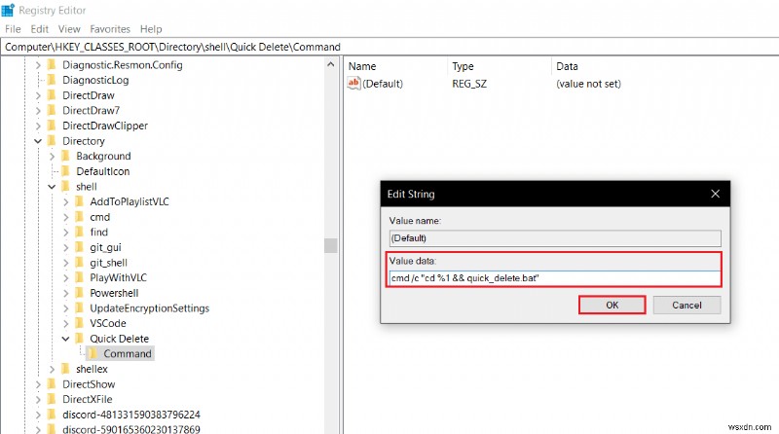
Task: Select the Command key label
Action: pyautogui.click(x=128, y=353)
